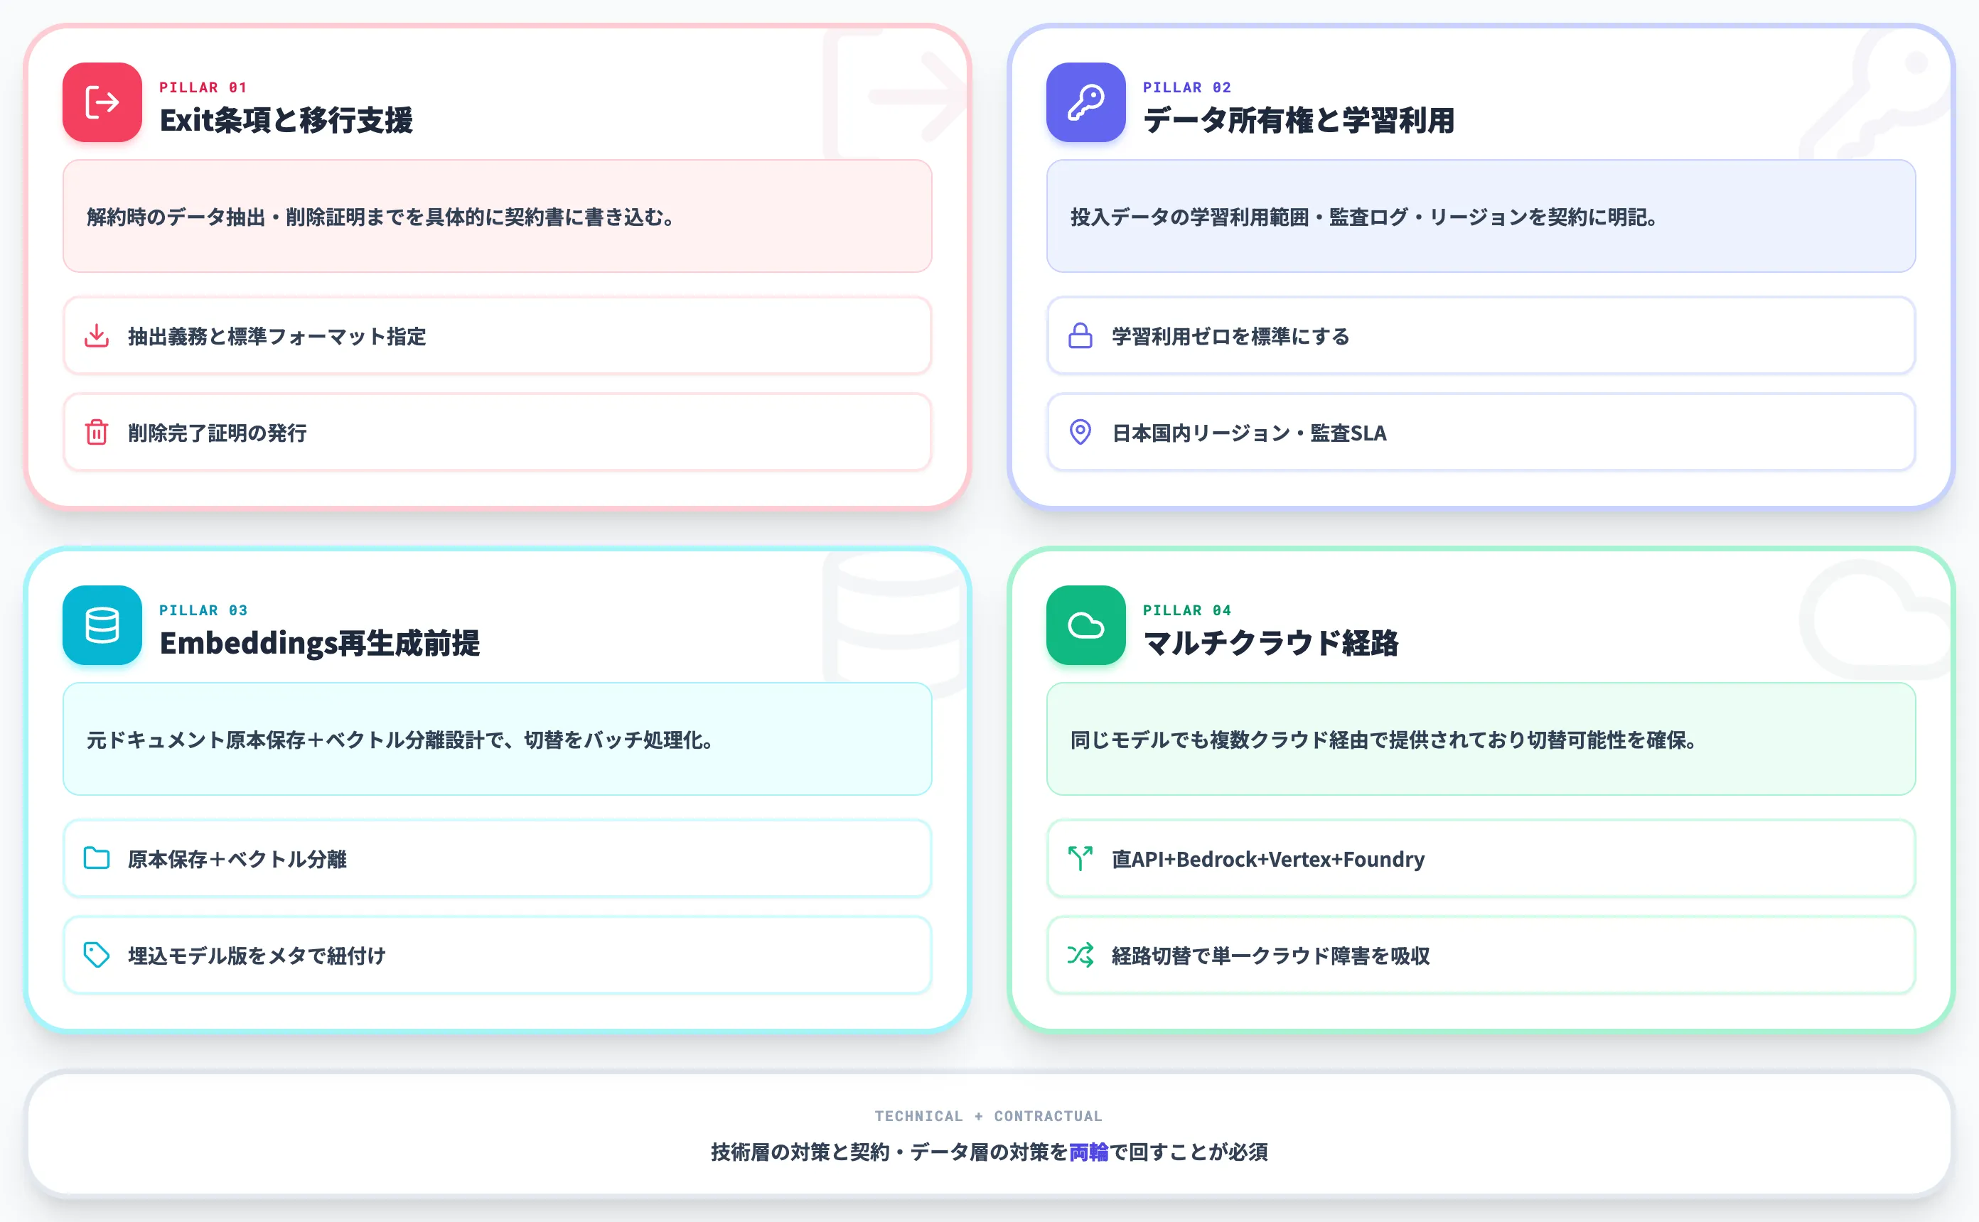The height and width of the screenshot is (1222, 1979).
Task: Click the tag icon beside 埋込モデル版をメタで紐付け
Action: point(97,956)
